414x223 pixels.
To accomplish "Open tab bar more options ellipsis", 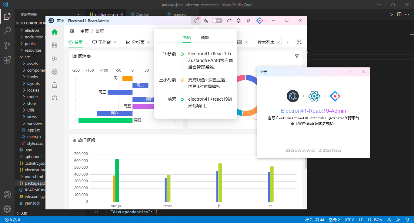I will 289,42.
